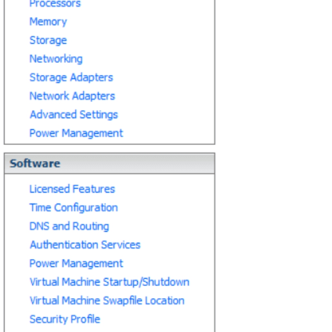Click the Software section header
332x332 pixels.
coord(34,163)
